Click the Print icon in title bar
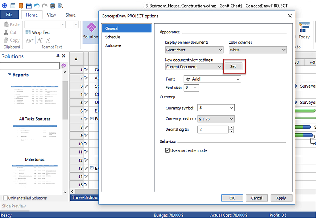316x218 pixels. coord(53,6)
